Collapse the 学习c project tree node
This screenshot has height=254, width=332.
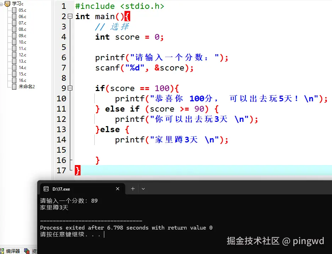[1, 4]
